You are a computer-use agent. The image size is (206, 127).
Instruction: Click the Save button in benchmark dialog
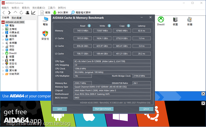60,109
